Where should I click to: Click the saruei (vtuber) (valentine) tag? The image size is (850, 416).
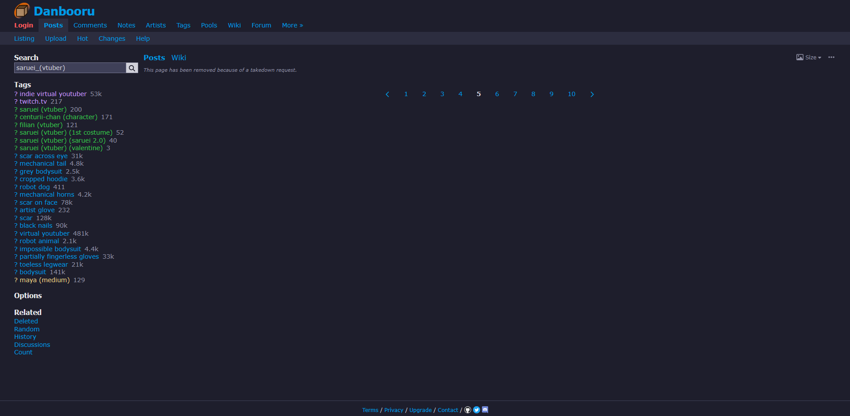(x=61, y=148)
